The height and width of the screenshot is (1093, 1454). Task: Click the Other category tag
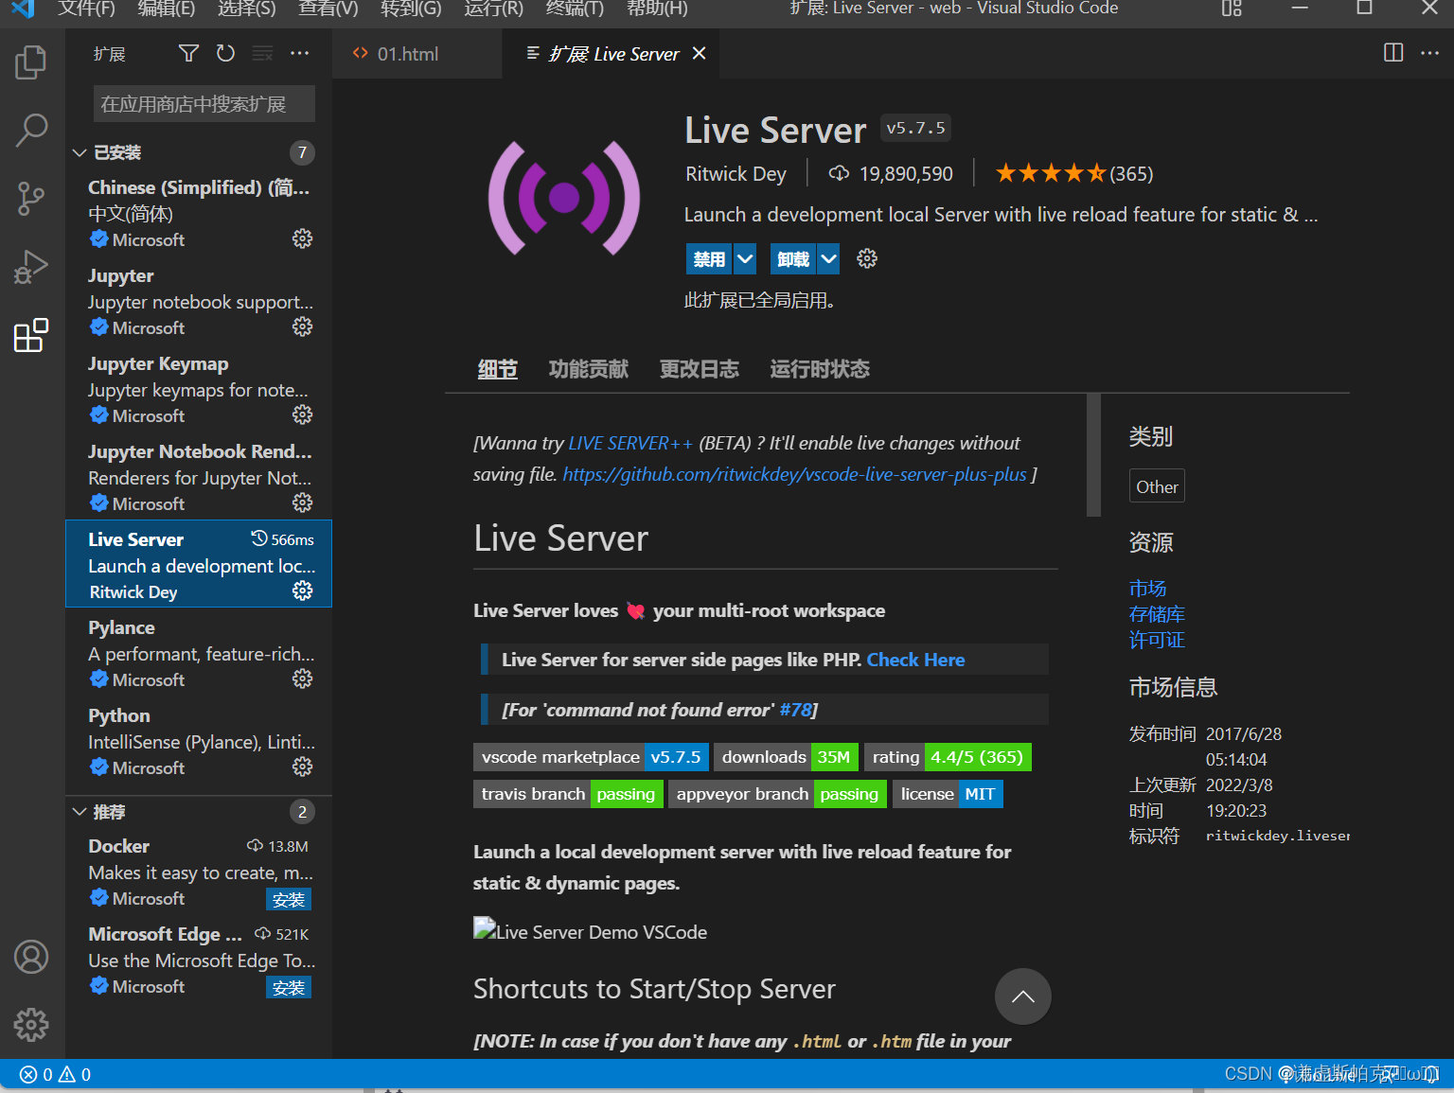(1157, 486)
